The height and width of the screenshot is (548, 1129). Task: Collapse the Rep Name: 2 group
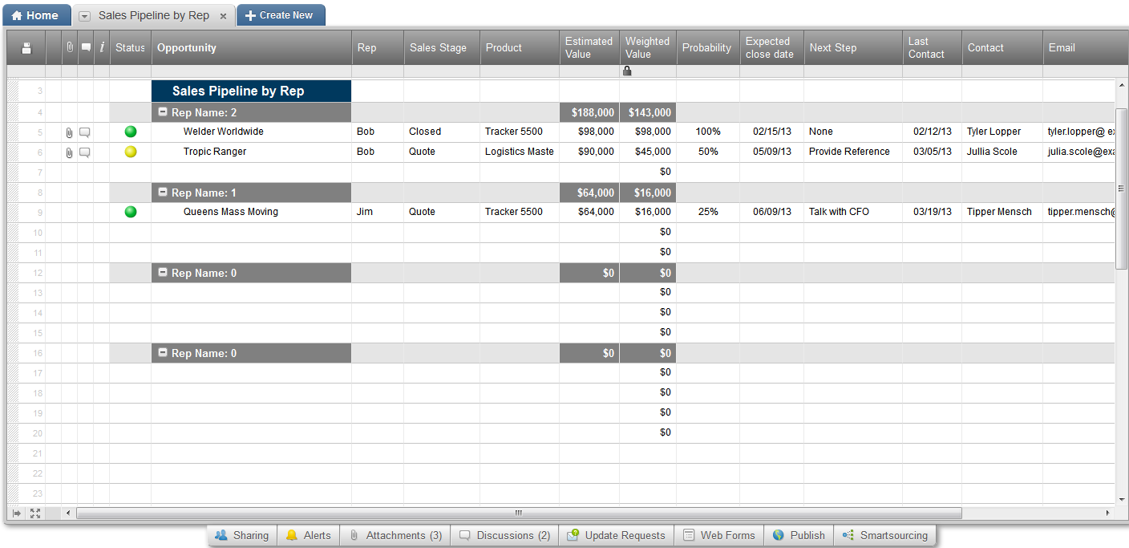(x=163, y=112)
